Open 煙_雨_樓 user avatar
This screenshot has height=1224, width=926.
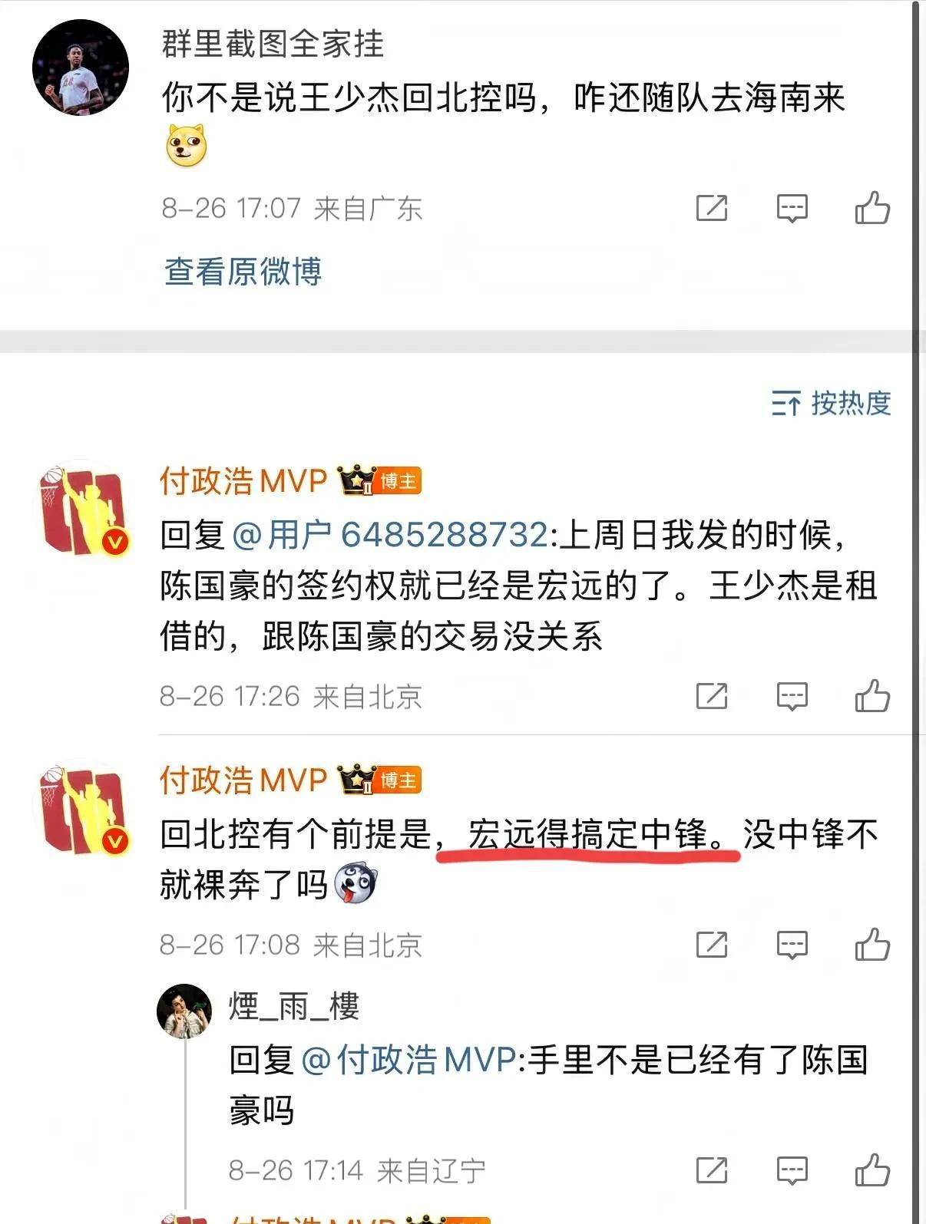click(x=184, y=1011)
